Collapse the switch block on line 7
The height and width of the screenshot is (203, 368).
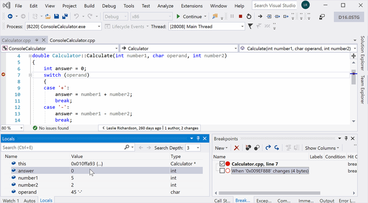30,75
